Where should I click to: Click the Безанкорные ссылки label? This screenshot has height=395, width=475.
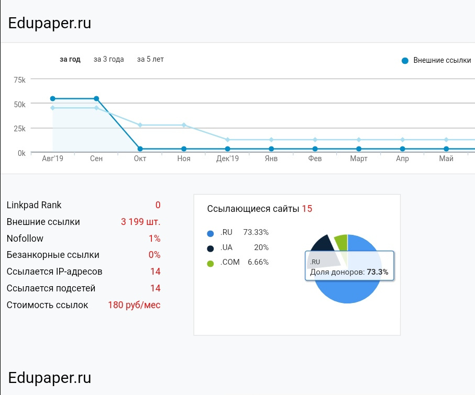(x=53, y=255)
